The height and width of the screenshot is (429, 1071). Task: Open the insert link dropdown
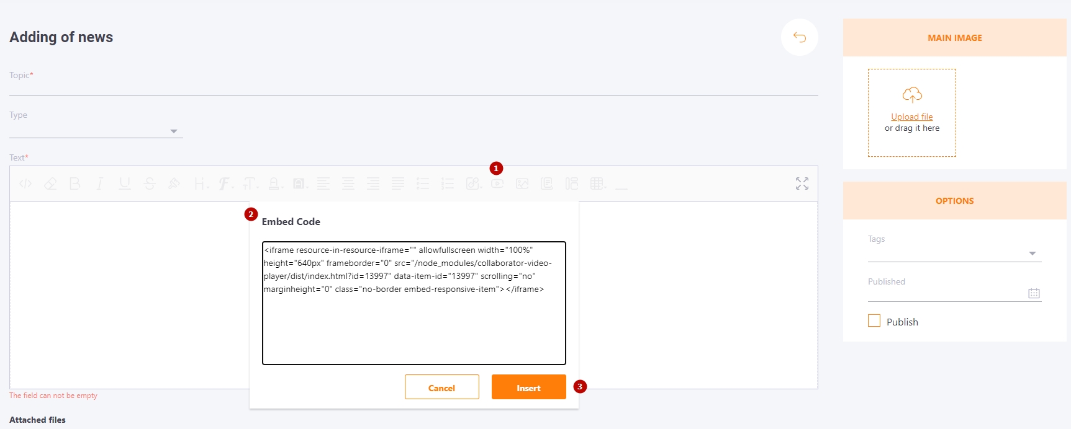point(474,184)
